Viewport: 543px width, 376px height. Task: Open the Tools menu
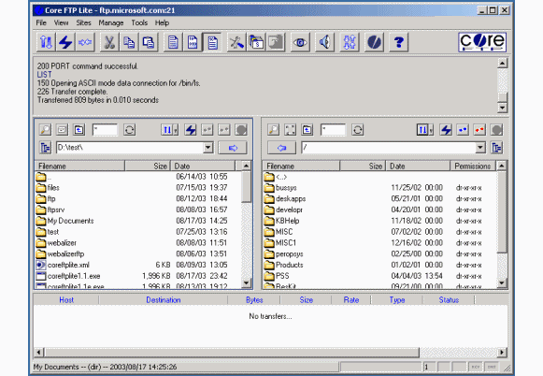pos(139,22)
